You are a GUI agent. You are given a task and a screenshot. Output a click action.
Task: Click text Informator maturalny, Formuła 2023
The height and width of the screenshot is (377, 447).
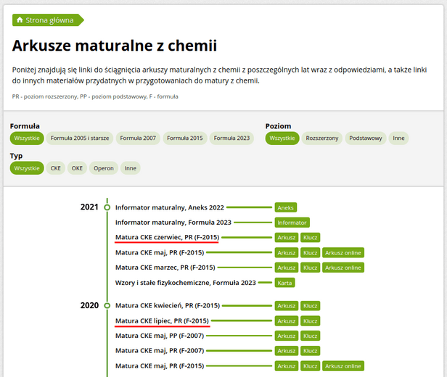173,223
